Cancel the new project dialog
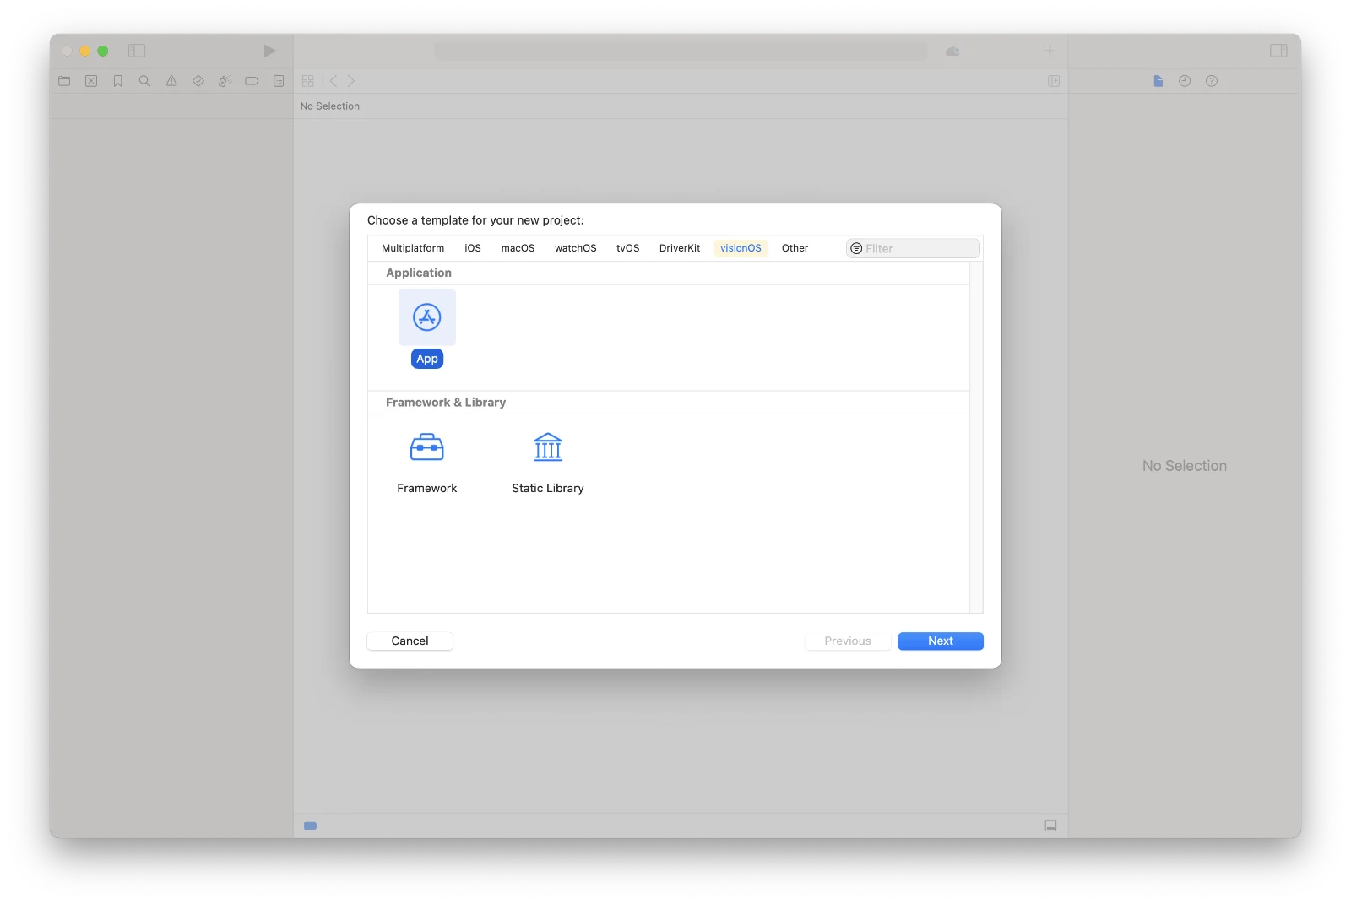Screen dimensions: 1351x904 click(x=410, y=641)
